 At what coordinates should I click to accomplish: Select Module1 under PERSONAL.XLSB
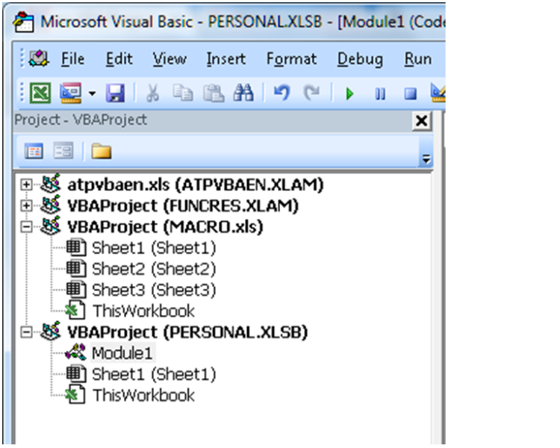point(122,352)
